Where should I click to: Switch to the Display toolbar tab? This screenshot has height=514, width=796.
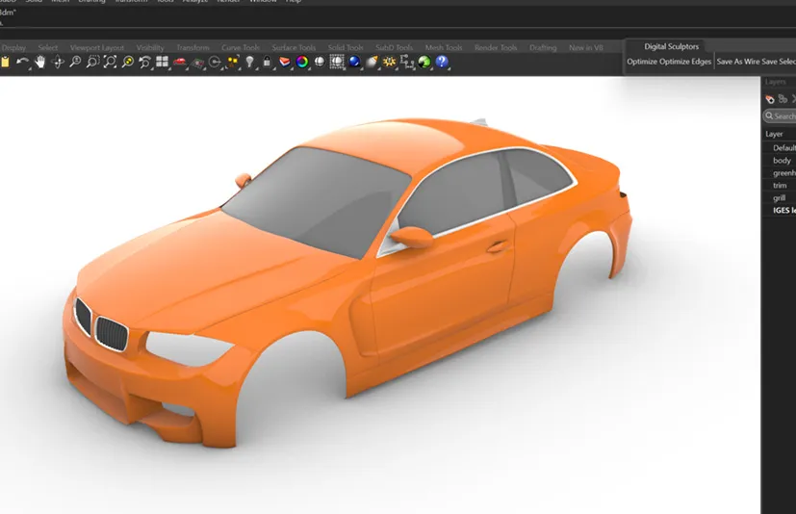pyautogui.click(x=13, y=47)
